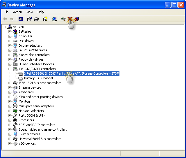Screen dimensions: 186x158
Task: Click the Forward arrow in the toolbar
Action: click(12, 19)
